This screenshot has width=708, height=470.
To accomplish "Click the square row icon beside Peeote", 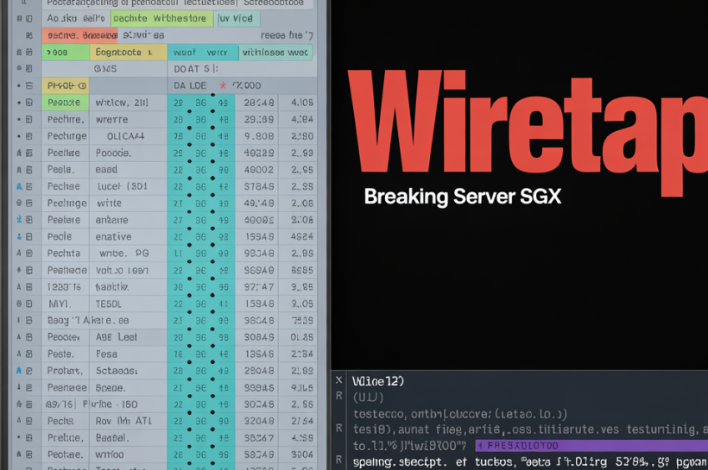I will click(x=28, y=103).
